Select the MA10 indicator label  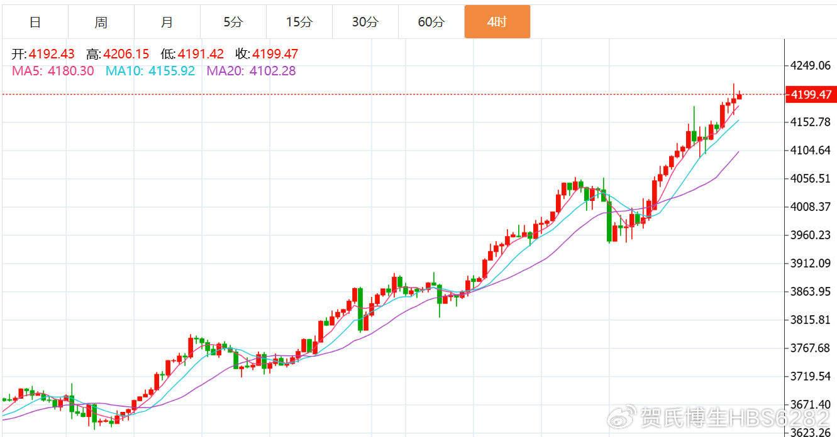(x=150, y=71)
